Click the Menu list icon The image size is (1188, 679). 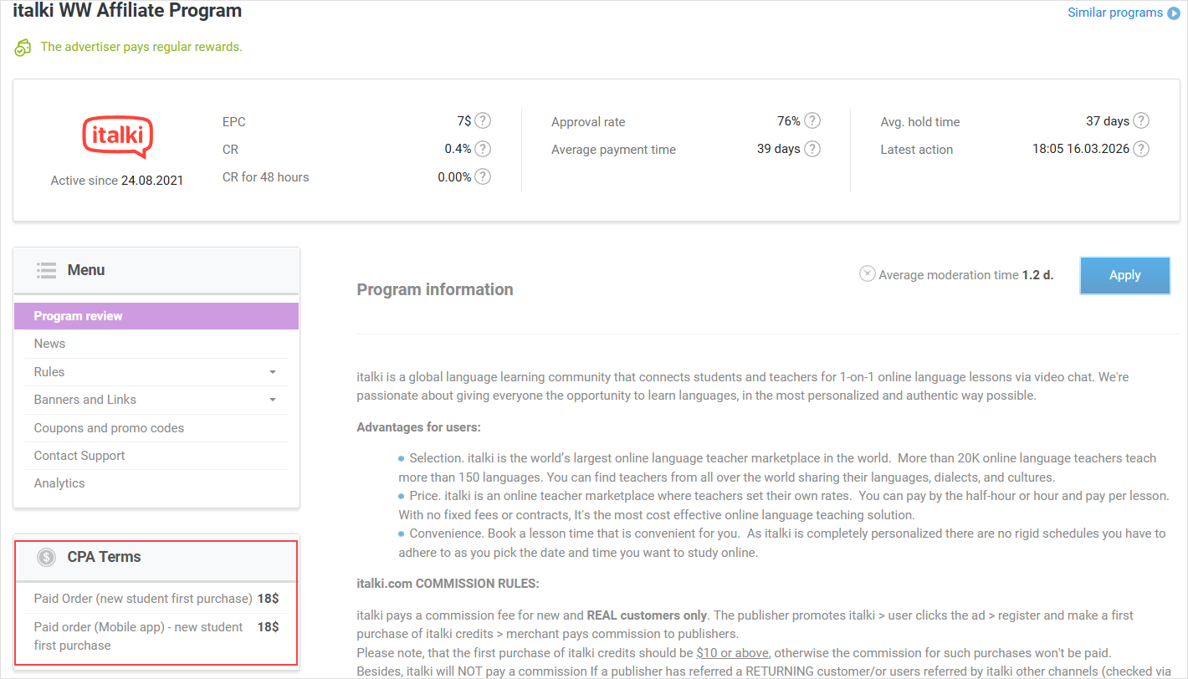46,270
